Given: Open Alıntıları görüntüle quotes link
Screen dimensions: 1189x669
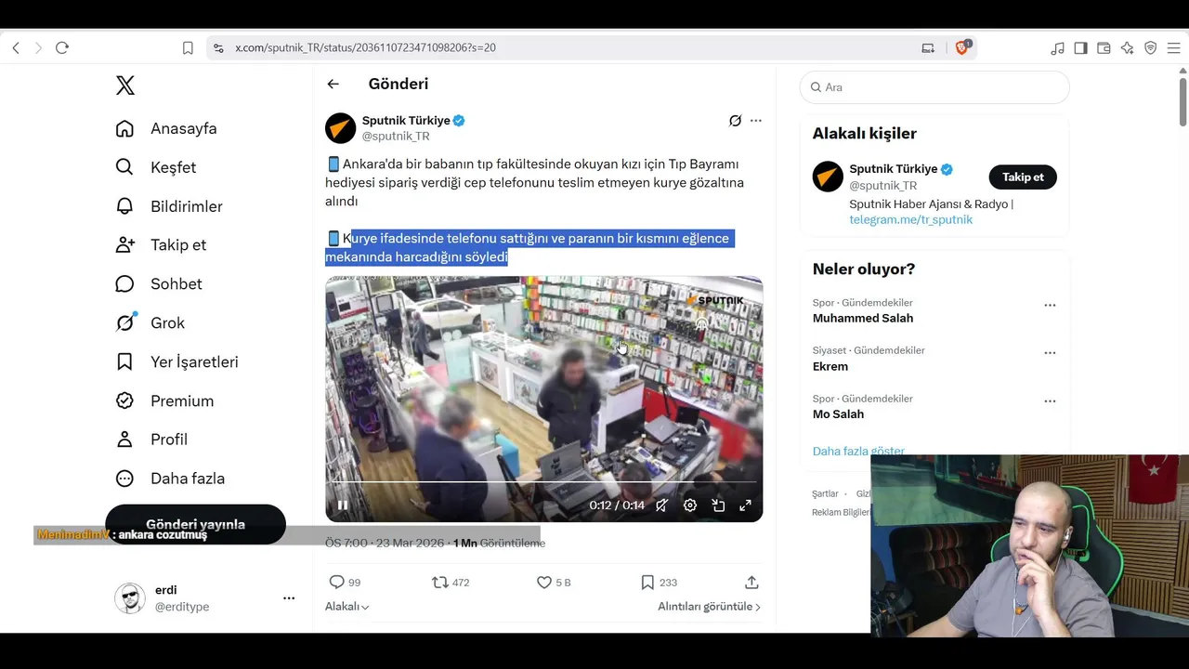Looking at the screenshot, I should [x=710, y=607].
